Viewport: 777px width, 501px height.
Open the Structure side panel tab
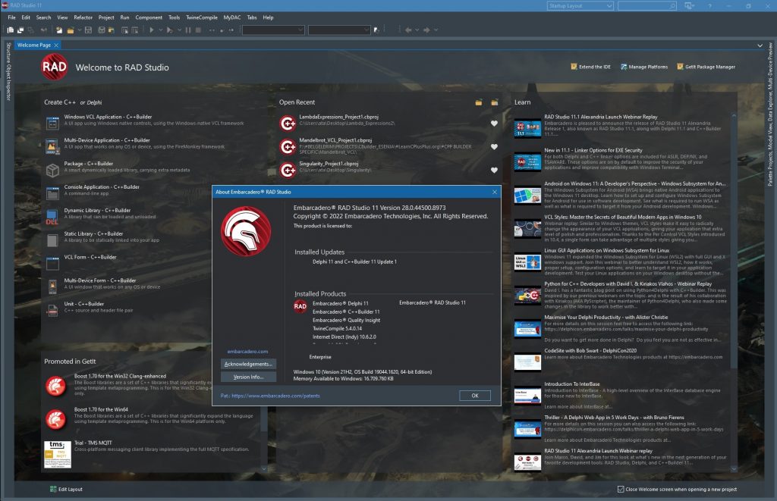tap(8, 53)
